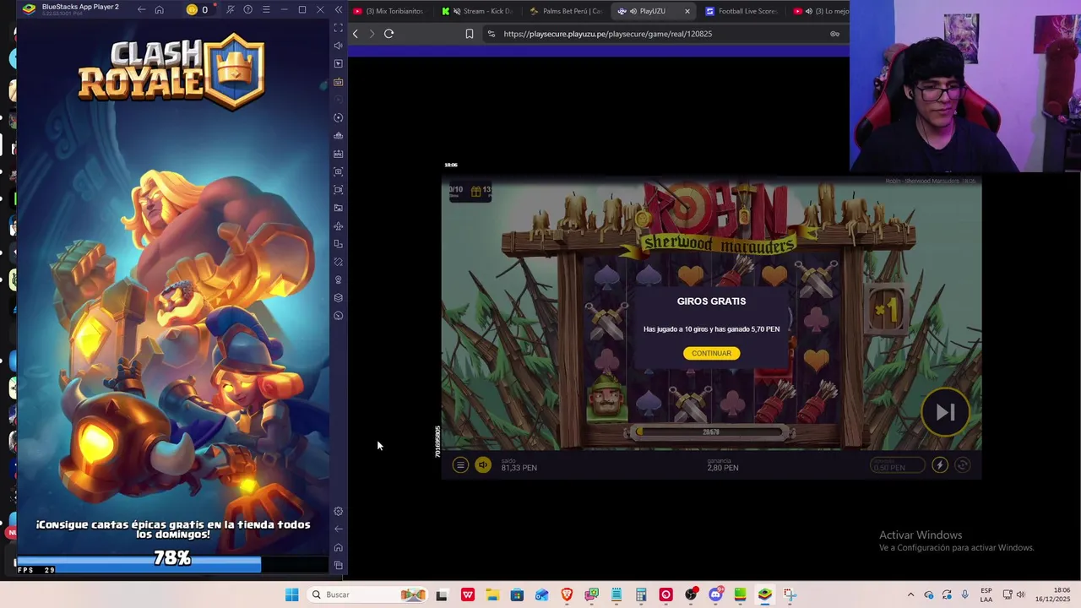Click the slot bonus progress meter
Screen dimensions: 1081x608
[x=711, y=432]
